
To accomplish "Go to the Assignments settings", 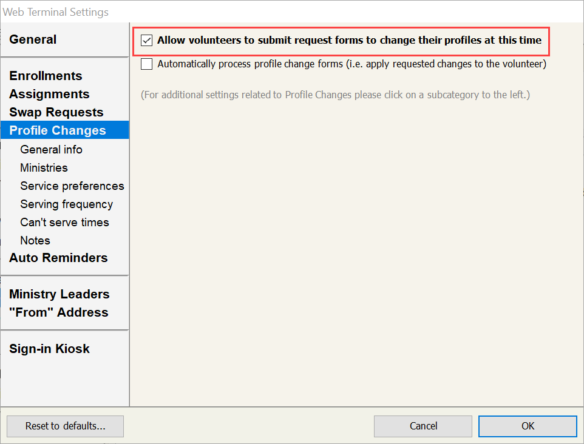I will 49,94.
